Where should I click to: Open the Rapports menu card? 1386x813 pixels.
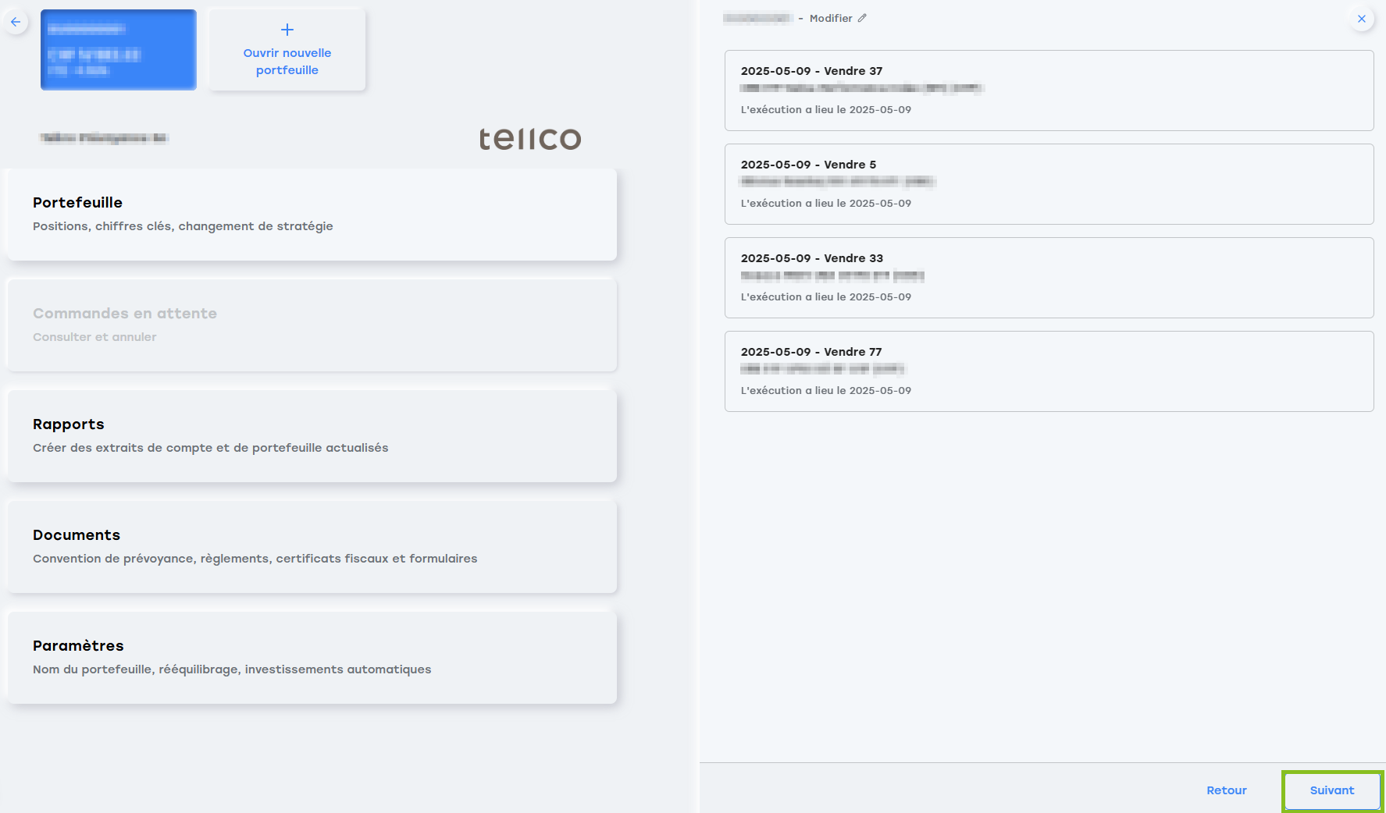tap(312, 436)
